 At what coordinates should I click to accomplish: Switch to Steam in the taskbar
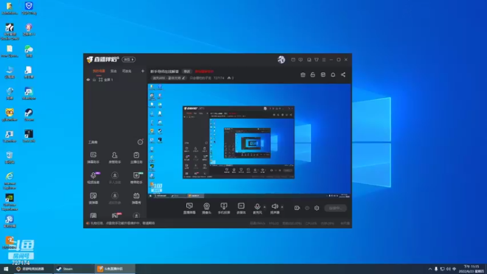(73, 269)
